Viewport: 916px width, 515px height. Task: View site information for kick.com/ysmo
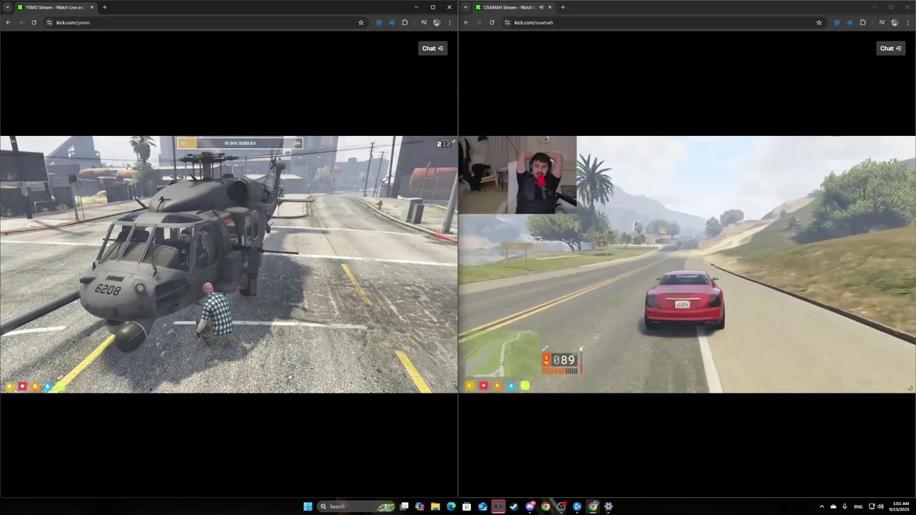pyautogui.click(x=49, y=22)
